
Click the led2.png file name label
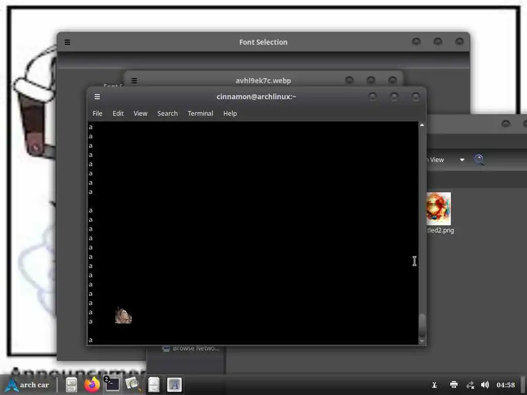point(441,230)
